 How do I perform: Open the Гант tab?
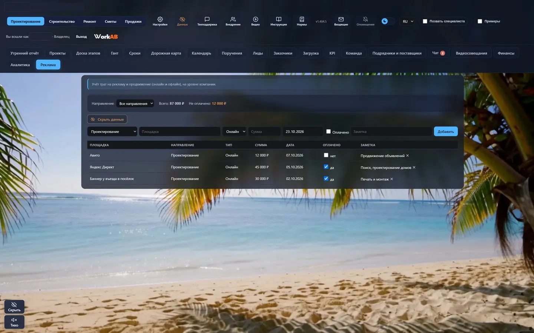[x=115, y=53]
